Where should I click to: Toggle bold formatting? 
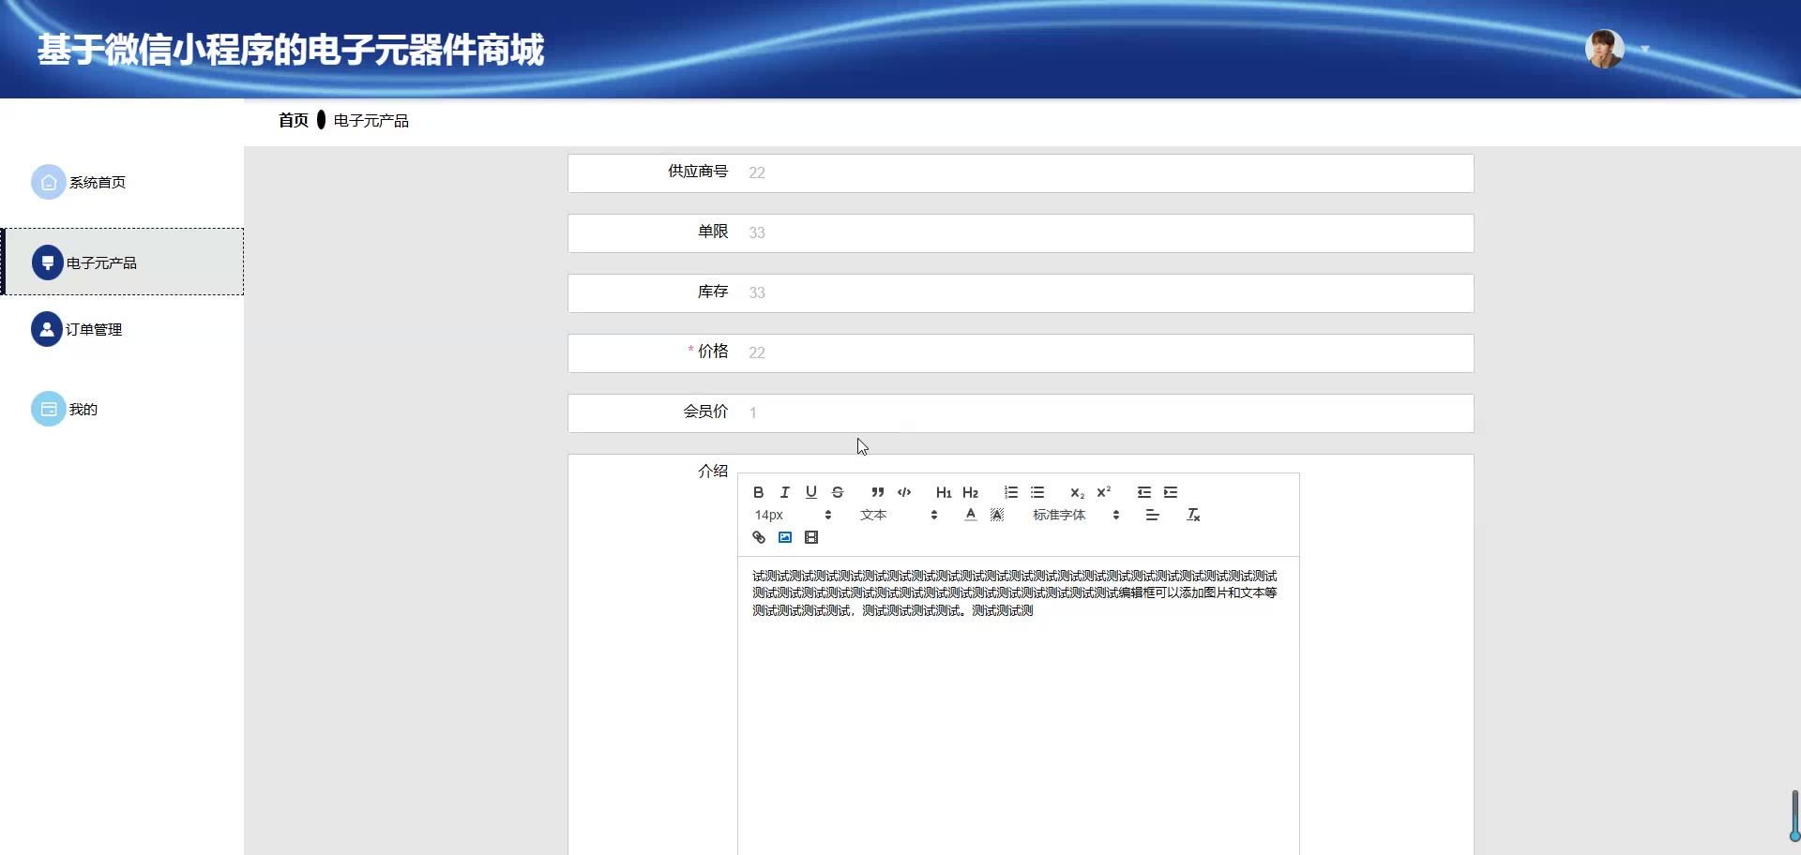pyautogui.click(x=758, y=492)
